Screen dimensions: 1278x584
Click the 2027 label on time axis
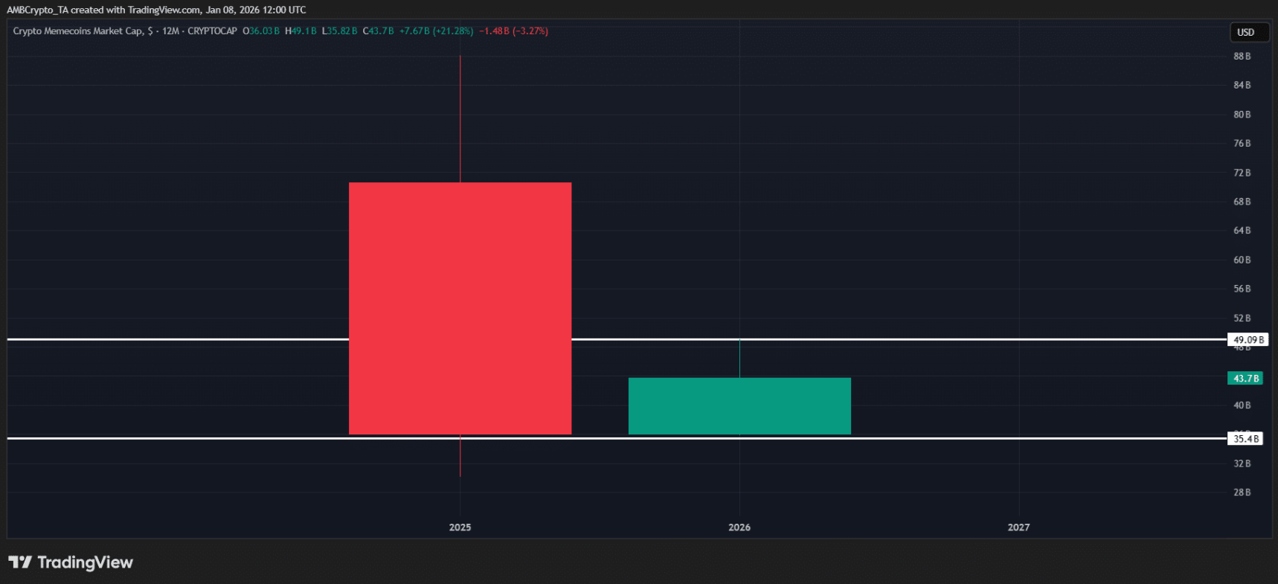click(1018, 527)
